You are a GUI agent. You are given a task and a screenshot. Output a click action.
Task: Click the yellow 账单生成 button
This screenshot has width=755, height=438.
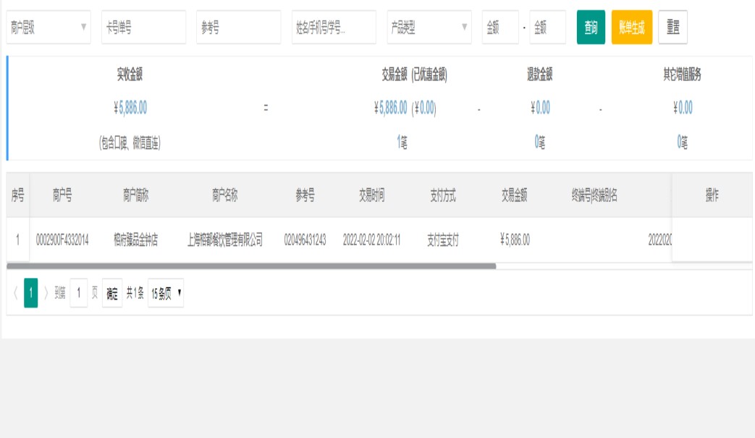pos(631,28)
